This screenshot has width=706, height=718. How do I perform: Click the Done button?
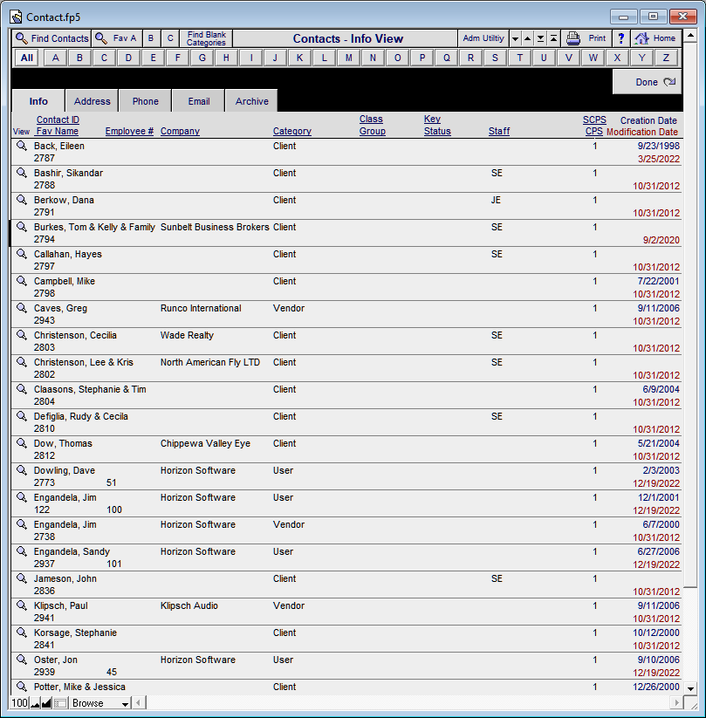648,82
